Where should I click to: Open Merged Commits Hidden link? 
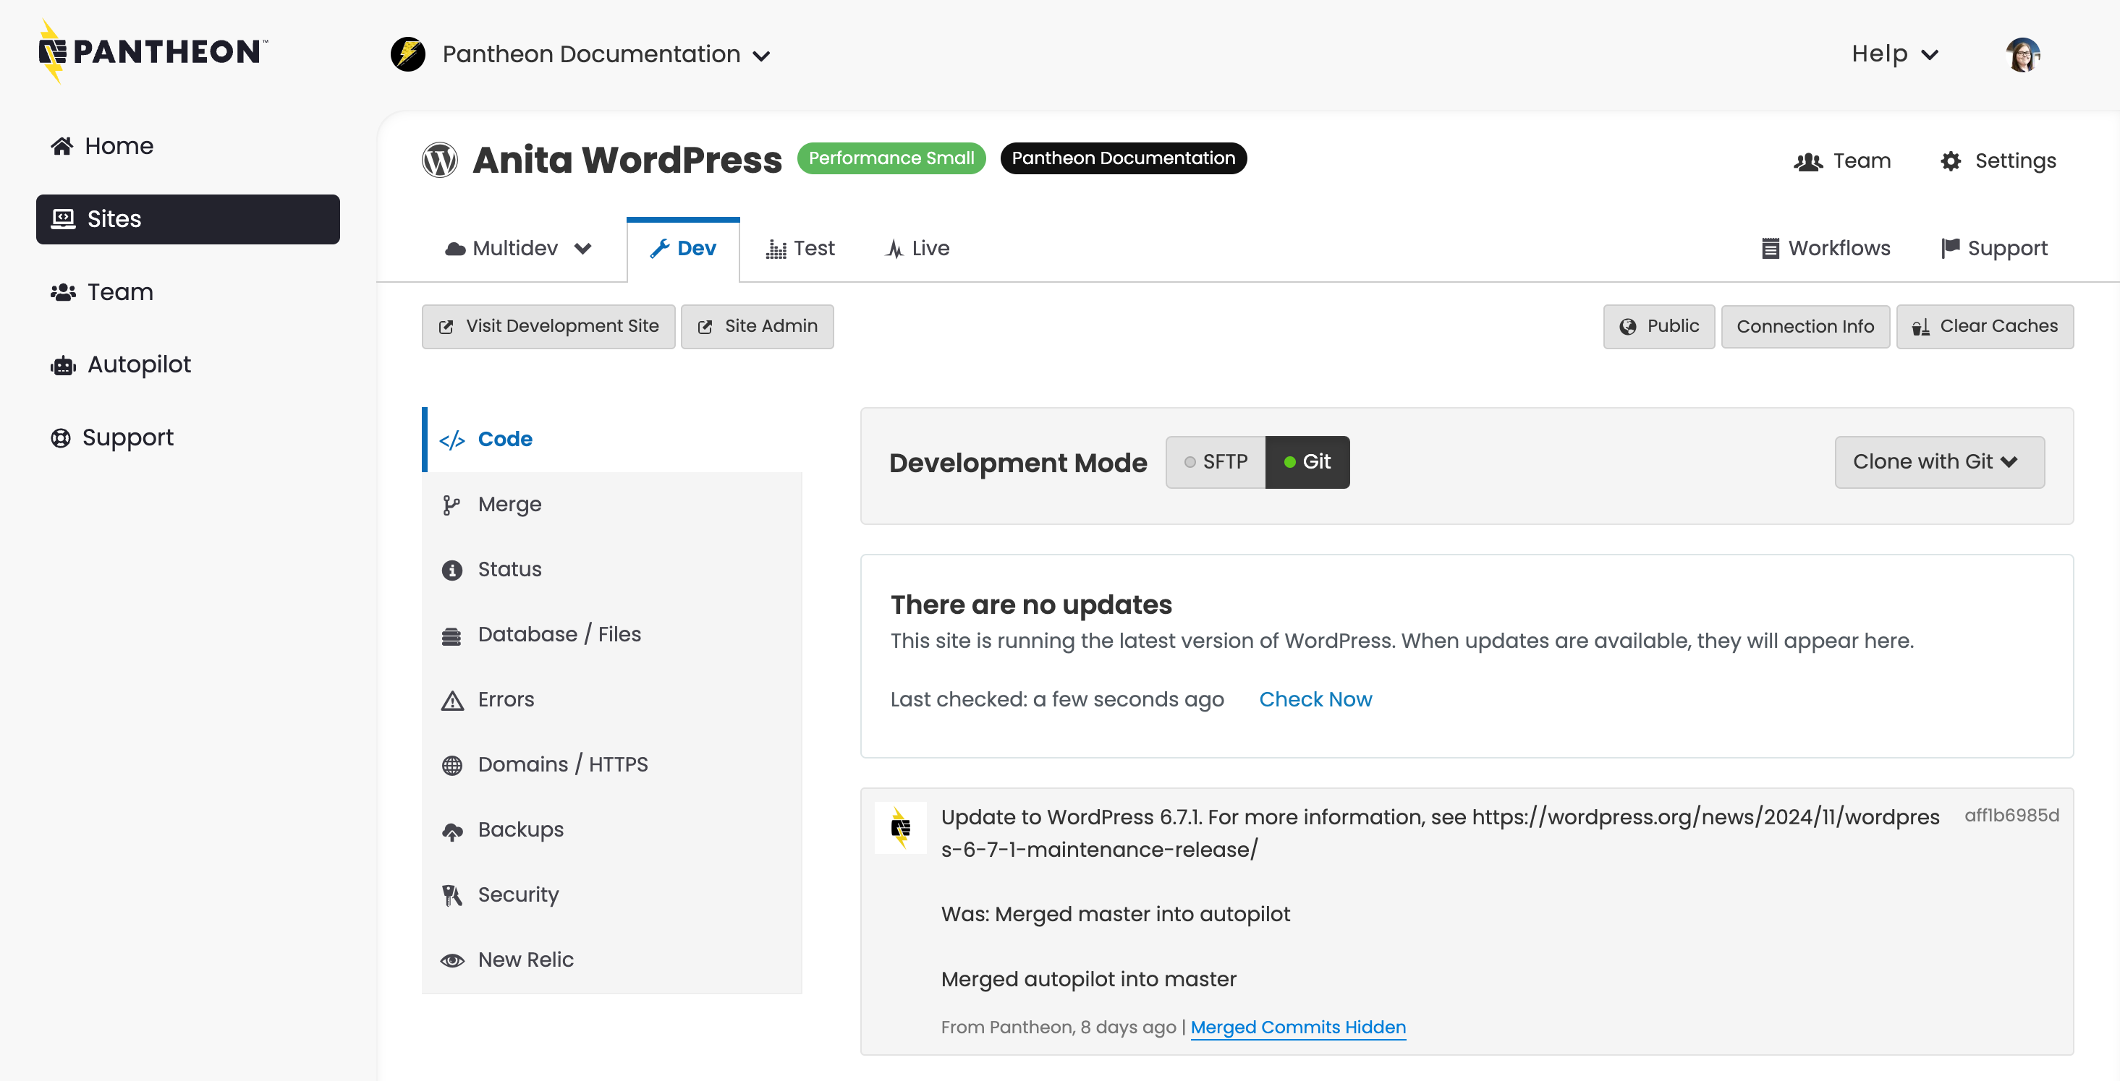click(x=1298, y=1027)
